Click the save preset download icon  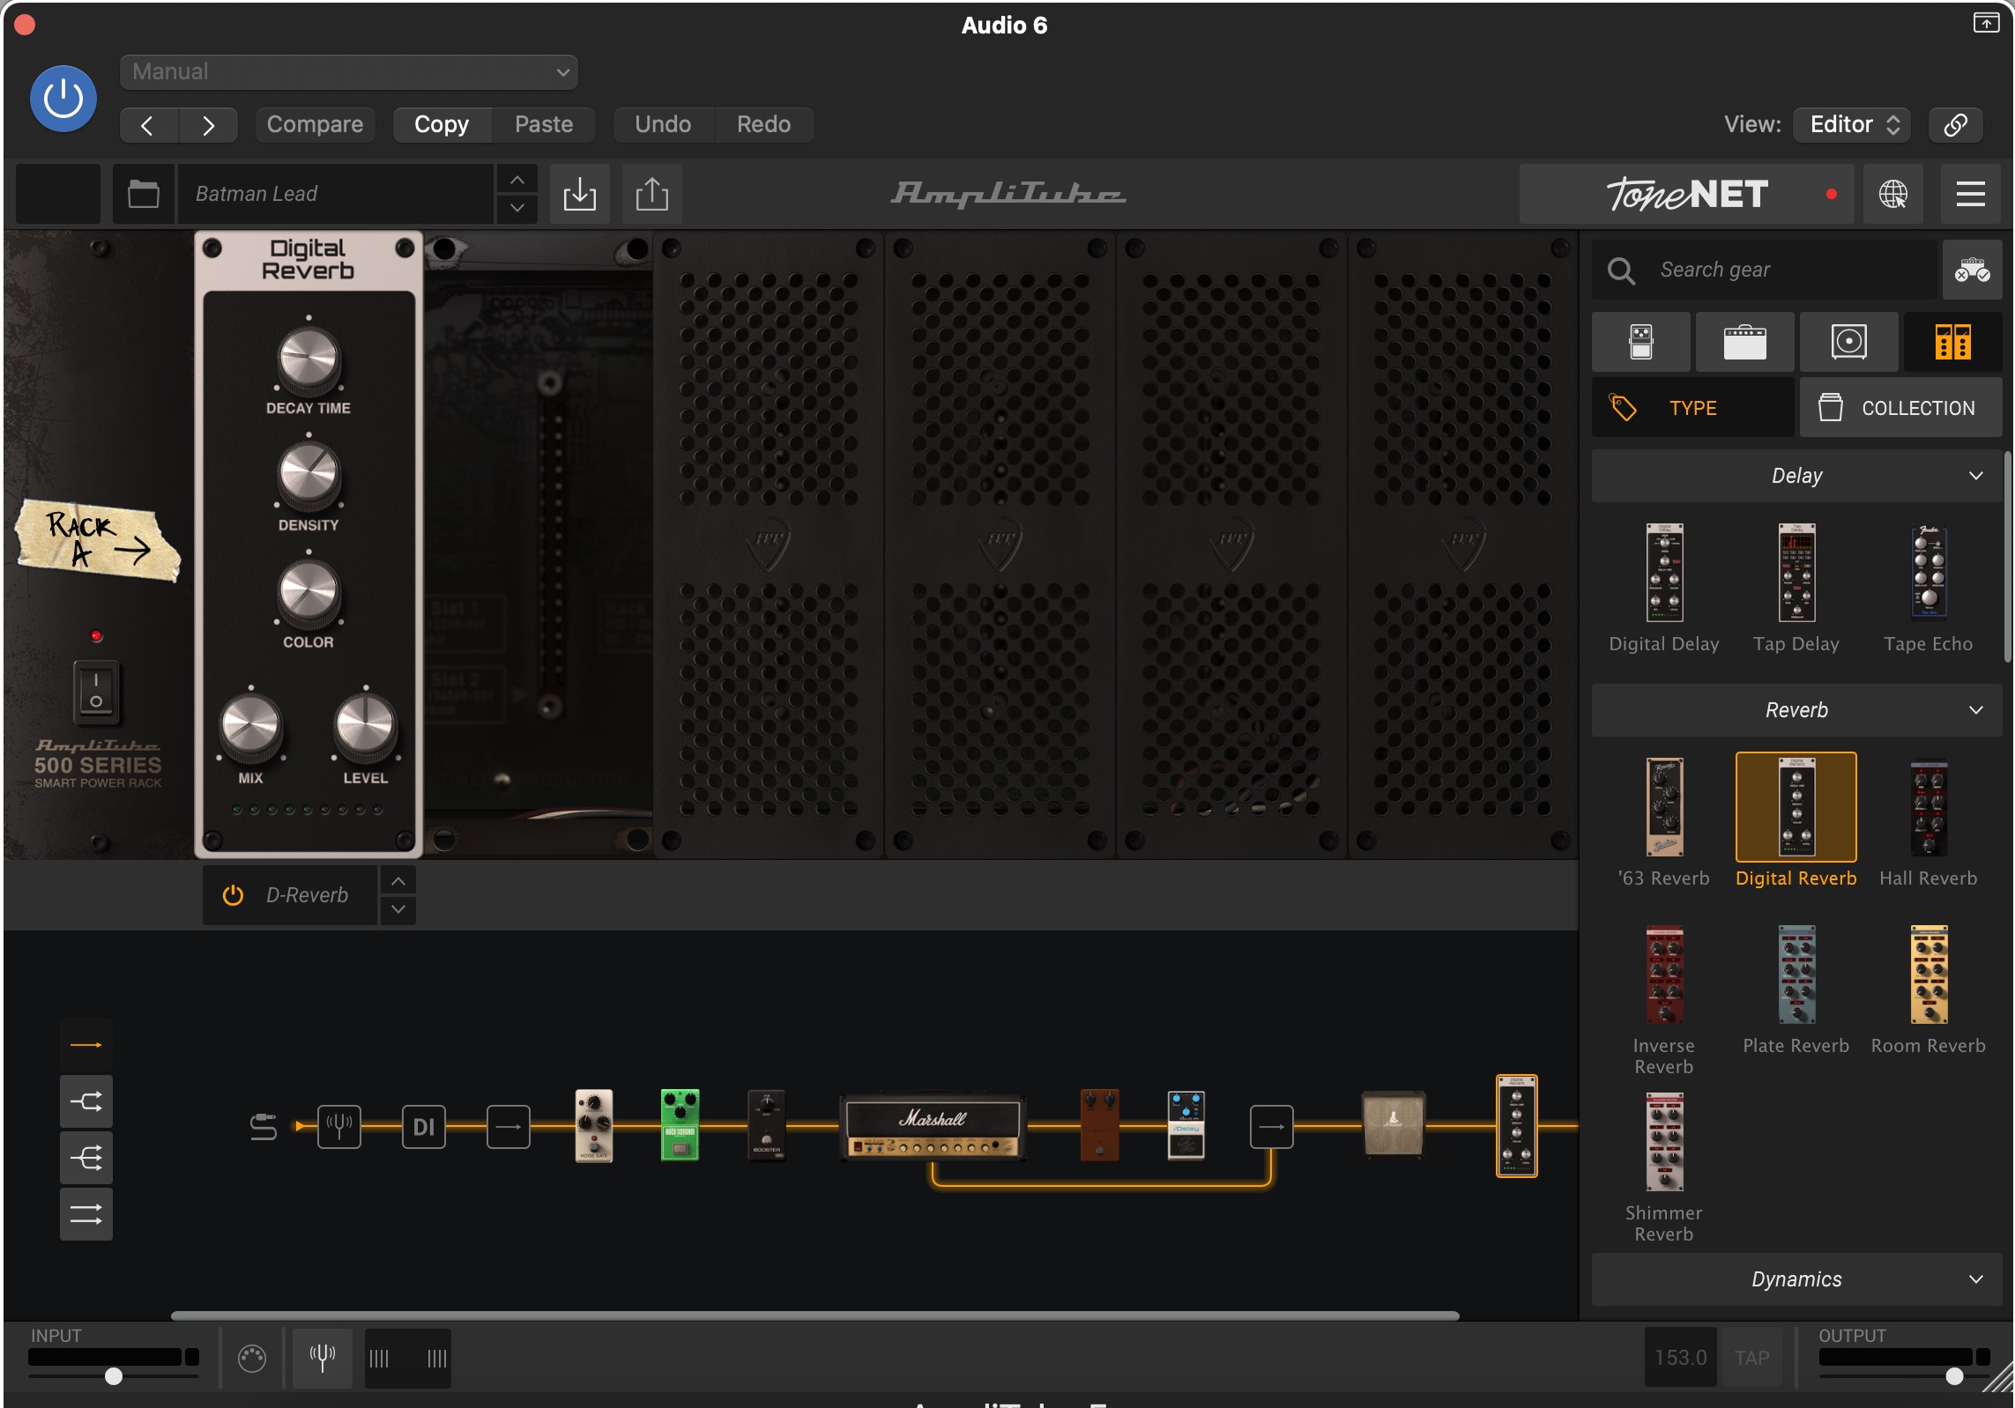click(579, 194)
